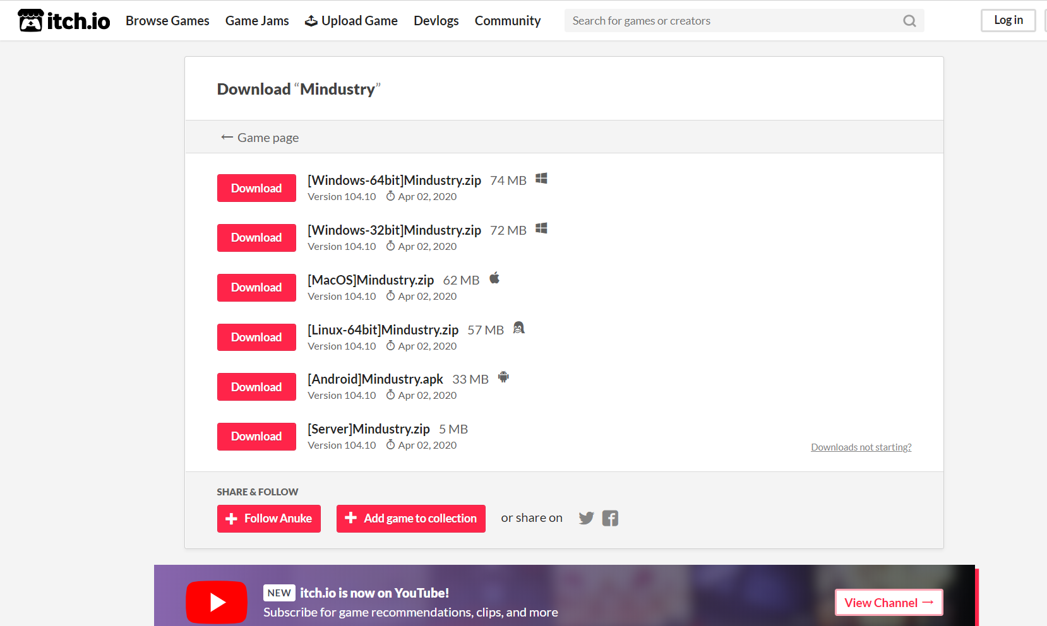
Task: Click the NEW badge in banner
Action: click(279, 593)
